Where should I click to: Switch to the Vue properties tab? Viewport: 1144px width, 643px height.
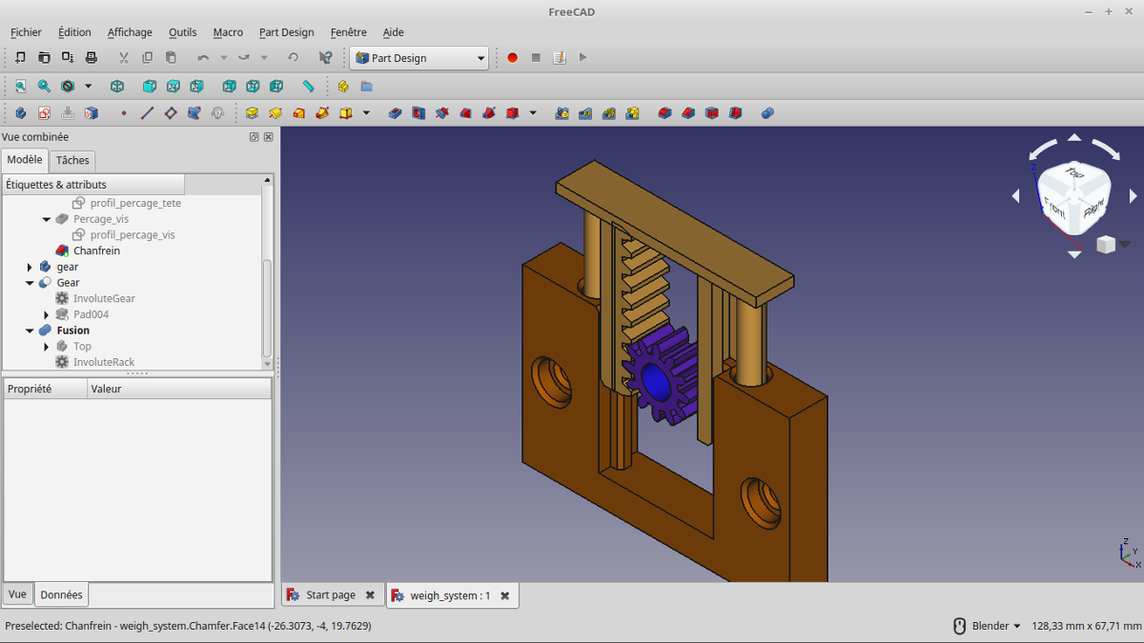click(x=18, y=594)
